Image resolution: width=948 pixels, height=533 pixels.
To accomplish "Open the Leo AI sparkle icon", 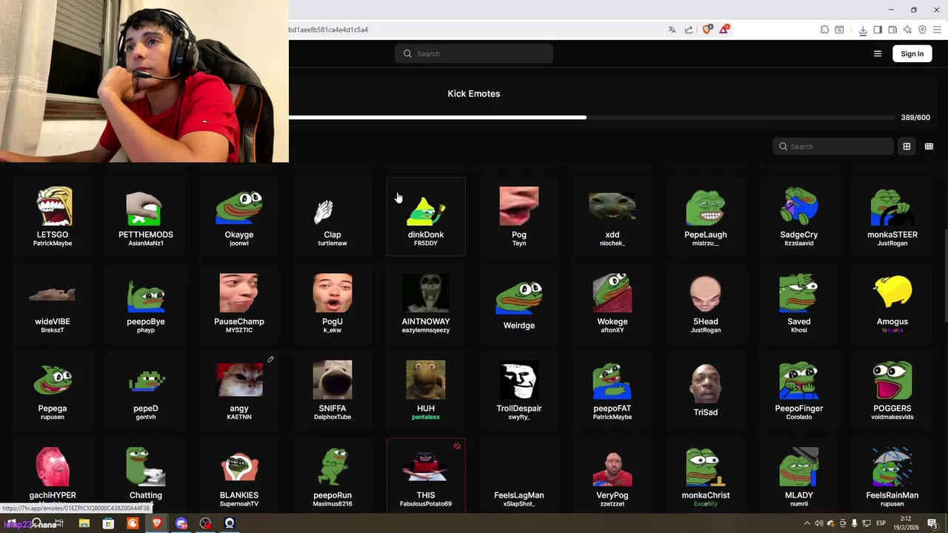I will click(907, 30).
